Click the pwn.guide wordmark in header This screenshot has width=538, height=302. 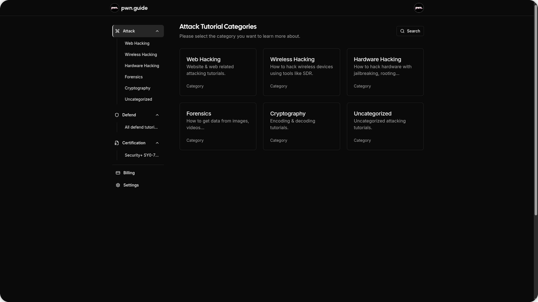pos(134,8)
